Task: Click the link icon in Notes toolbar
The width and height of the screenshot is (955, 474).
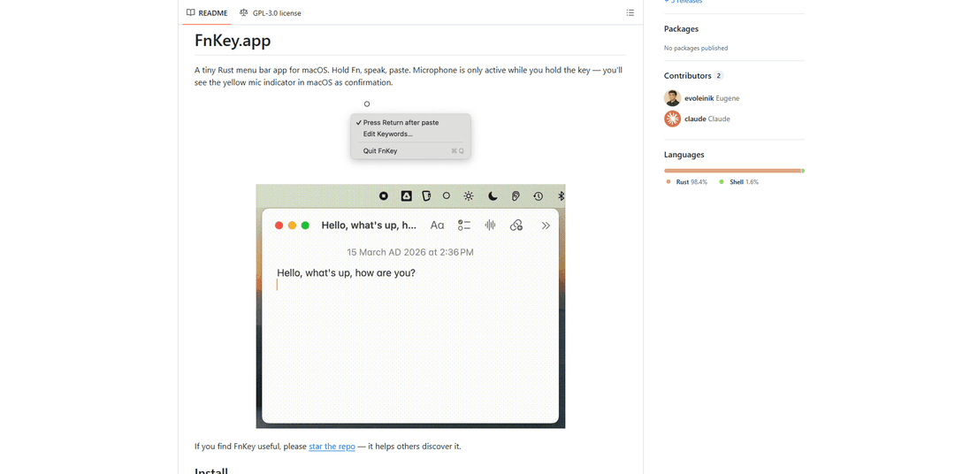Action: (x=516, y=226)
